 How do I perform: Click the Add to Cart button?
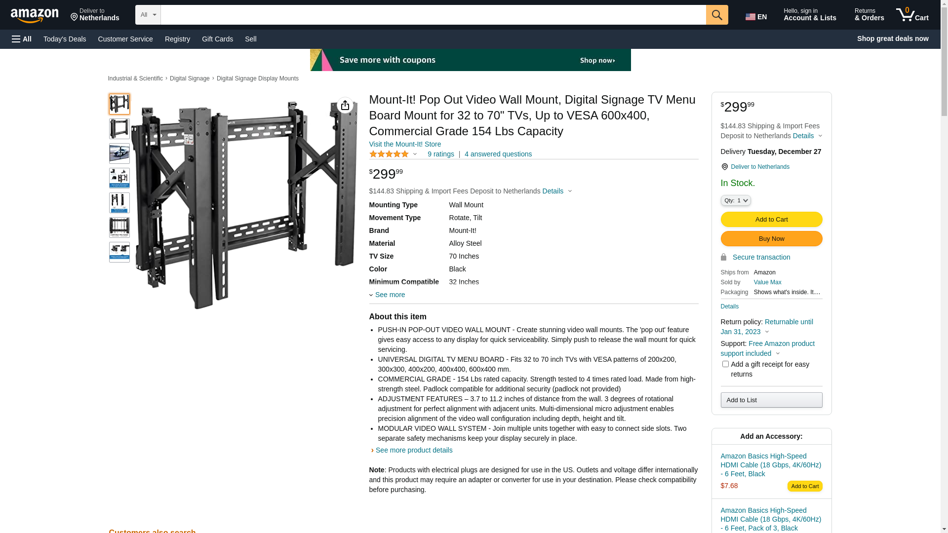pos(771,219)
